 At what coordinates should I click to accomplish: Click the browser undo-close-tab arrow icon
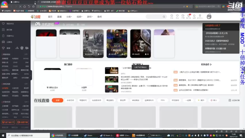coord(29,6)
